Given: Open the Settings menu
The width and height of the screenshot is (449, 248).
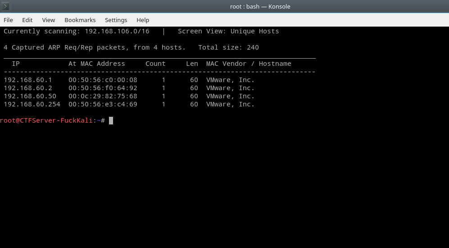Looking at the screenshot, I should [116, 20].
